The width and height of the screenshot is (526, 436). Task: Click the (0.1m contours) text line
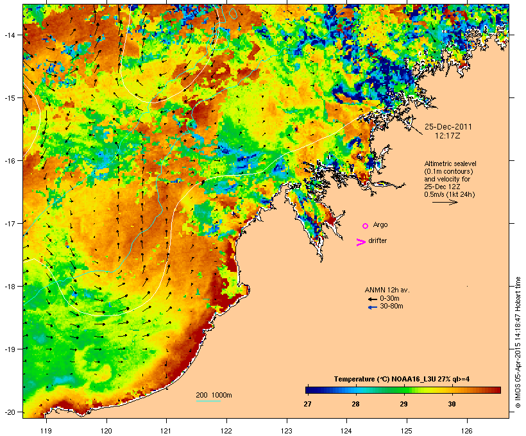(x=448, y=171)
